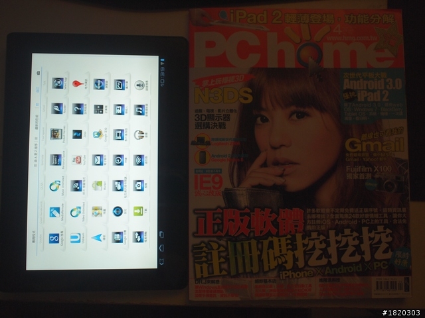Launch the blue arrow Navigation app
The height and width of the screenshot is (318, 425).
[96, 238]
